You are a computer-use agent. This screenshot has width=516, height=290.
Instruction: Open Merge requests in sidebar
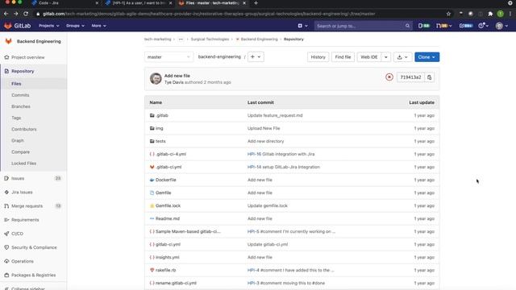point(27,206)
